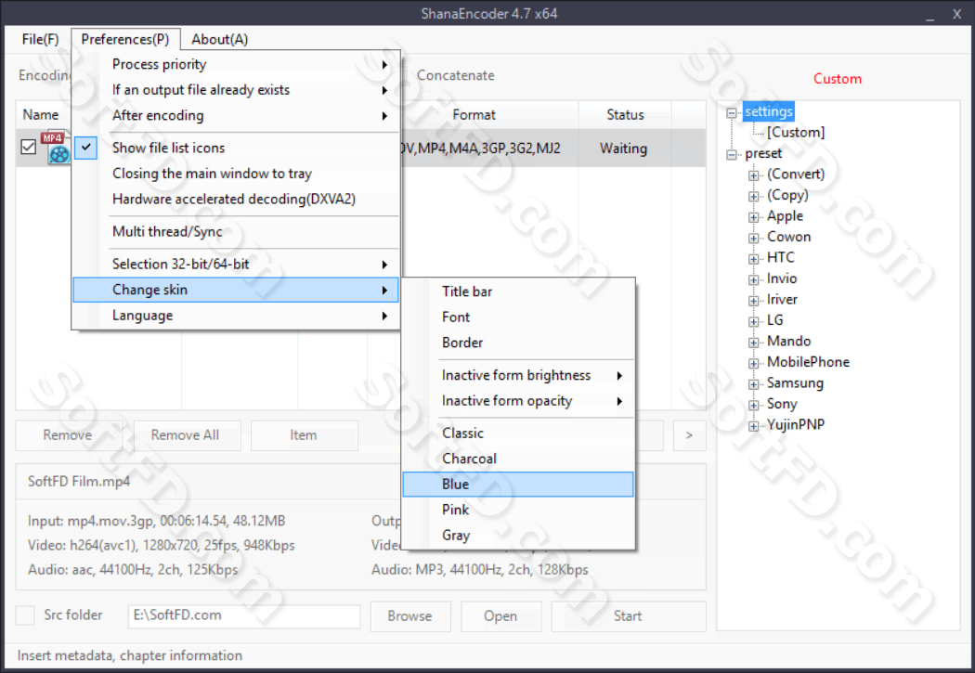Apply the Blue skin
The image size is (975, 673).
[518, 484]
